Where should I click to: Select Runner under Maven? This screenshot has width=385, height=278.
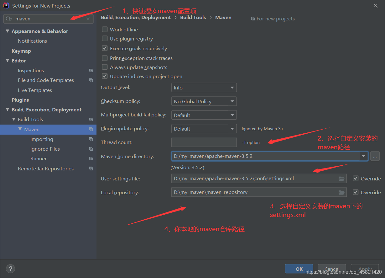(x=39, y=159)
